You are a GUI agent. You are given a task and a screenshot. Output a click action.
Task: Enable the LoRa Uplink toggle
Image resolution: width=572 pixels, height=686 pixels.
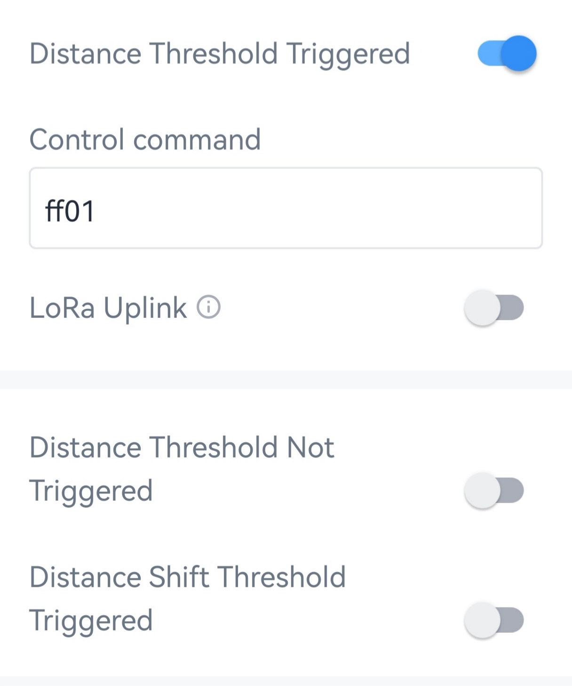pyautogui.click(x=494, y=308)
